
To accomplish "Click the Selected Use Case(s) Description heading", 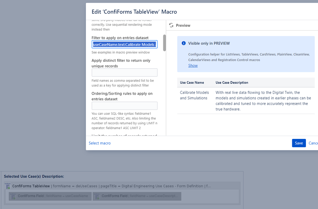I will pyautogui.click(x=34, y=176).
